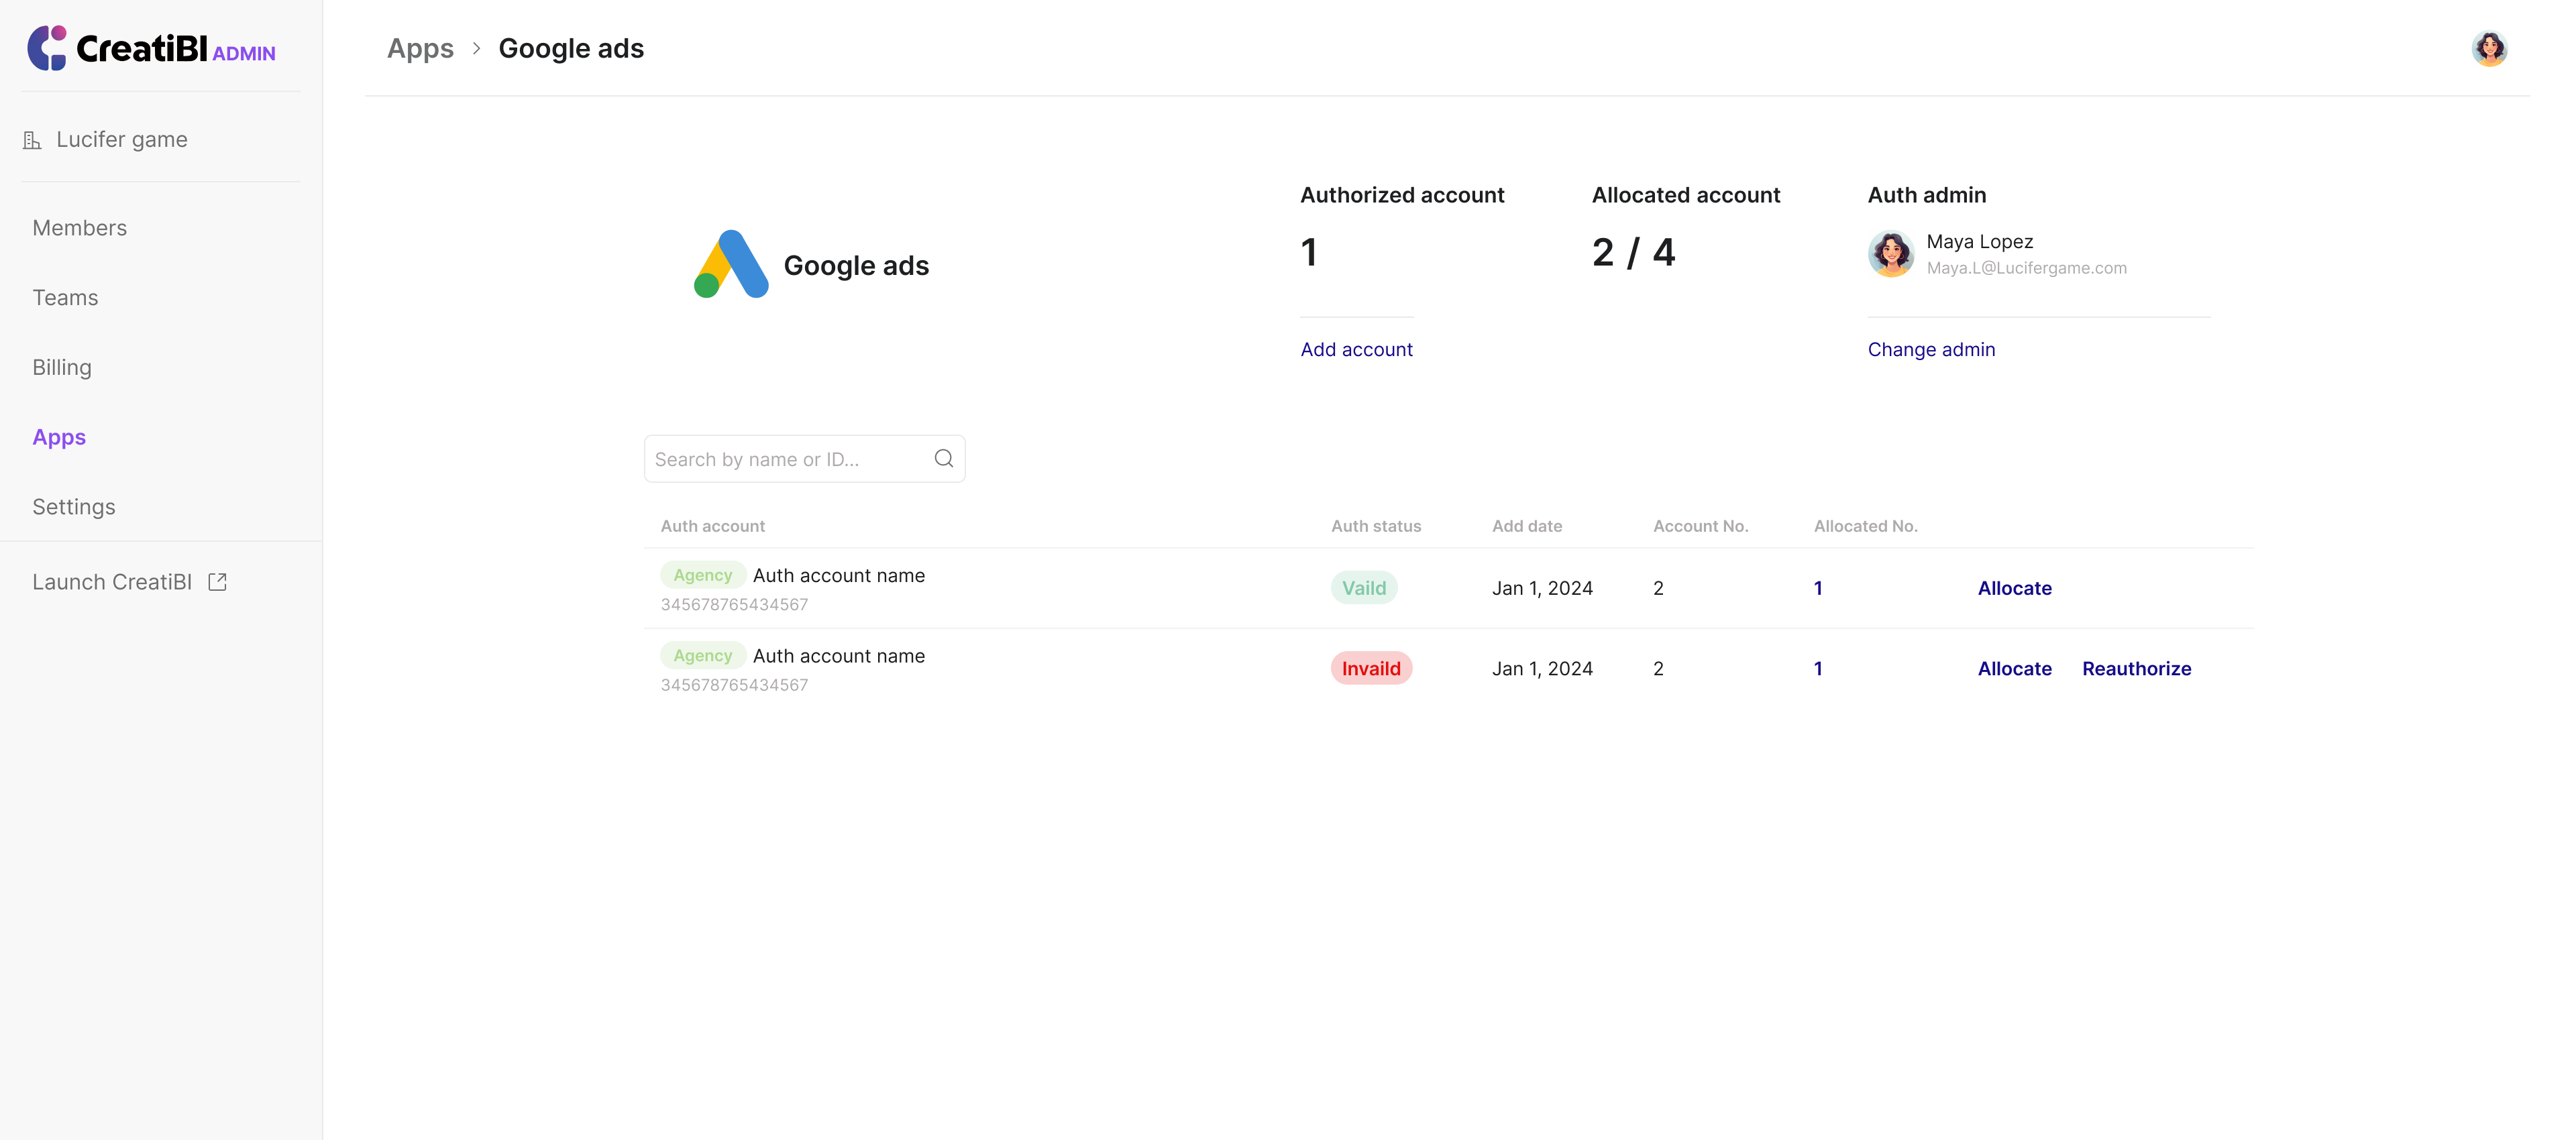Click the Apps breadcrumb link
This screenshot has height=1140, width=2576.
(x=420, y=48)
